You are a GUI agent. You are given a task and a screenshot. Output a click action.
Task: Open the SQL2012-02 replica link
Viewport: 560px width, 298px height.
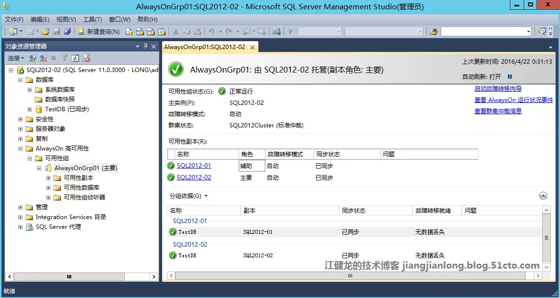pos(194,177)
